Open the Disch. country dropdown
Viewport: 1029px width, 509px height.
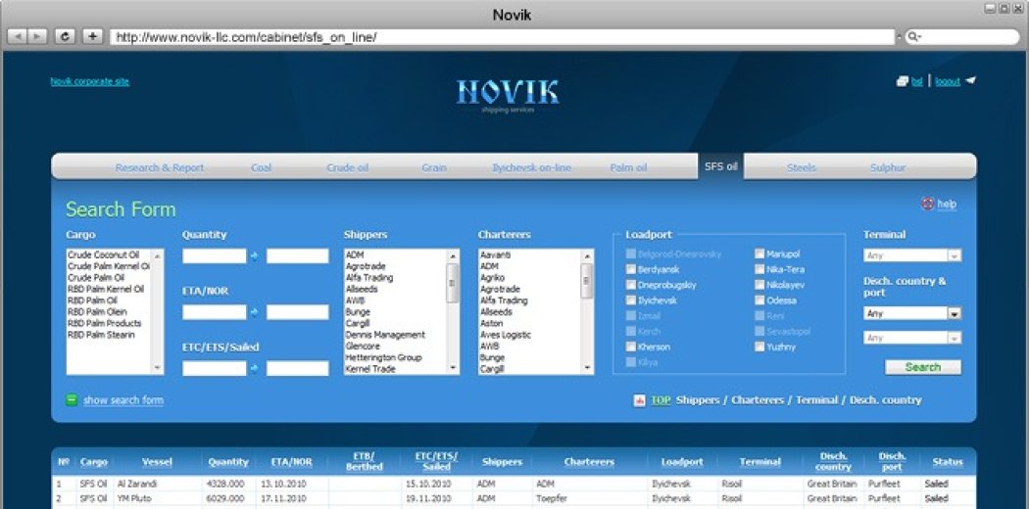(x=912, y=314)
